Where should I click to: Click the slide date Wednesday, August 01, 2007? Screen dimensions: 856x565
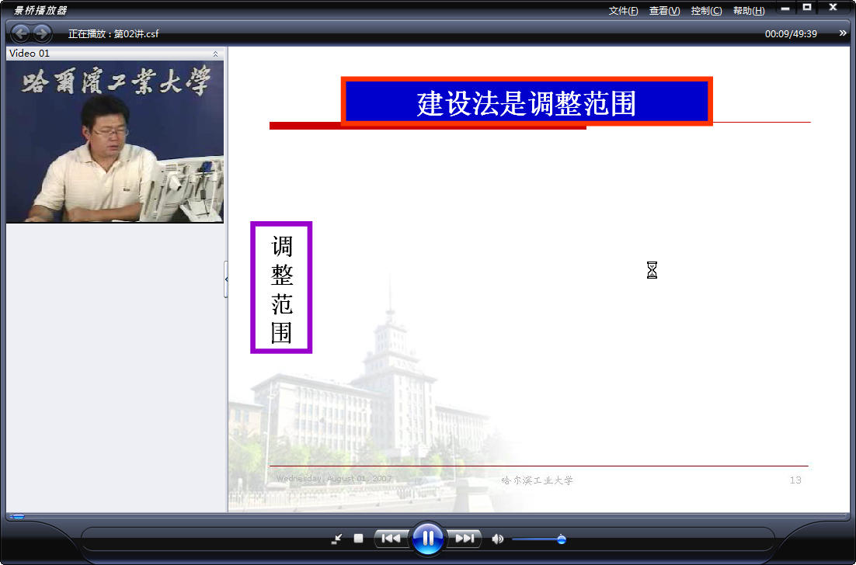click(333, 478)
